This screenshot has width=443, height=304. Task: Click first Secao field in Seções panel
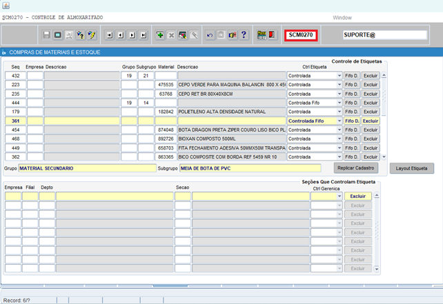[182, 196]
